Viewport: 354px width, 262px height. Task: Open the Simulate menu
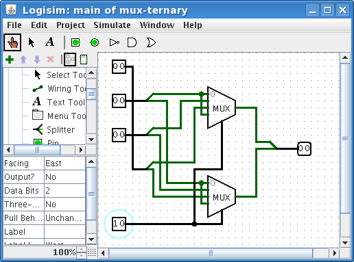(x=112, y=25)
